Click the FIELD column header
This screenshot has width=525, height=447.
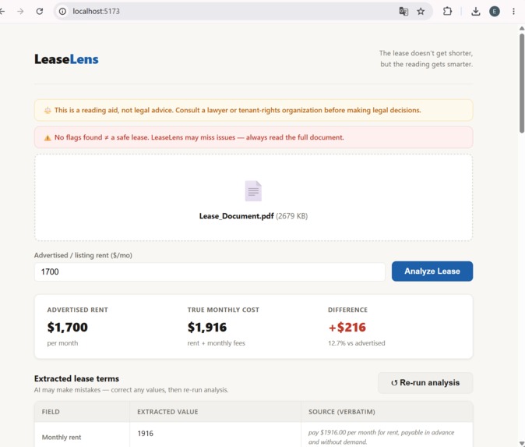(x=51, y=412)
